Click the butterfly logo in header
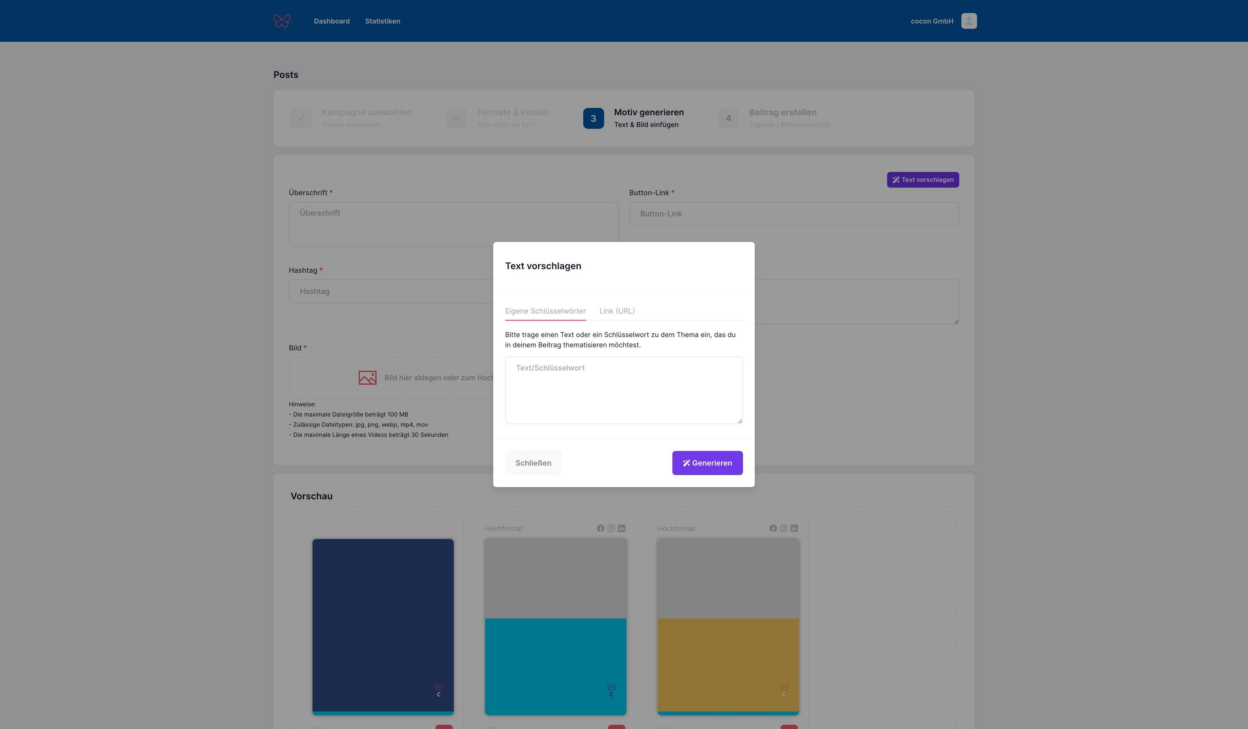 pos(282,21)
